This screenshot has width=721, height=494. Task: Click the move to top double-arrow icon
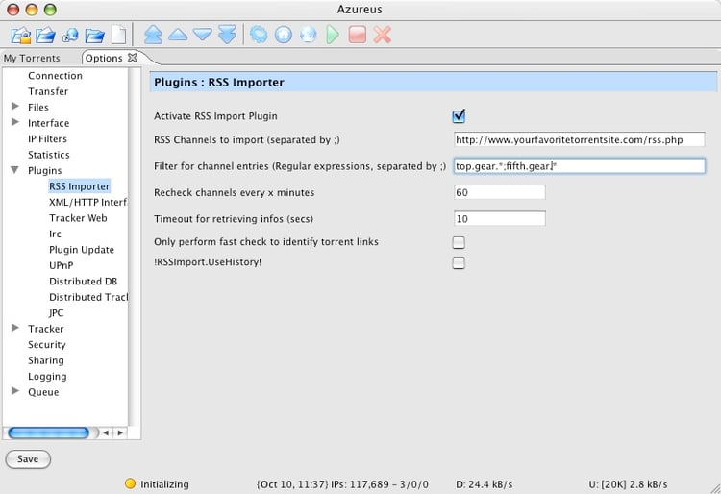(x=153, y=35)
